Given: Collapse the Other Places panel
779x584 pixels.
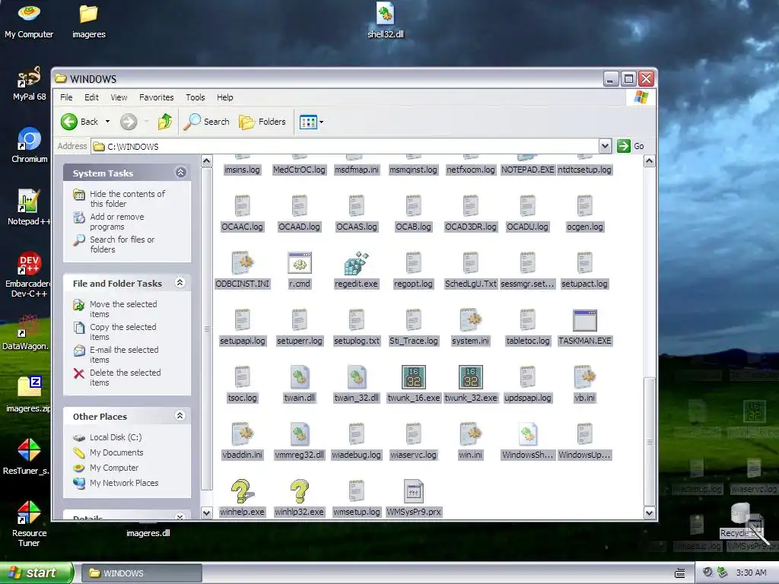Looking at the screenshot, I should coord(180,416).
